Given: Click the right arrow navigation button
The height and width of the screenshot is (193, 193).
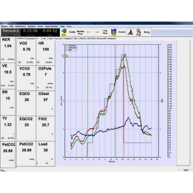Looking at the screenshot, I should [97, 32].
